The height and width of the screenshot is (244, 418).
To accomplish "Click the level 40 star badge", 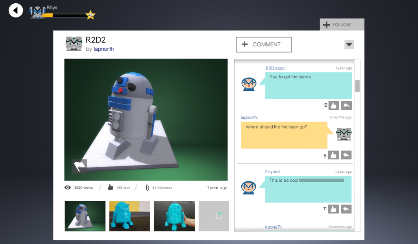I will point(91,15).
